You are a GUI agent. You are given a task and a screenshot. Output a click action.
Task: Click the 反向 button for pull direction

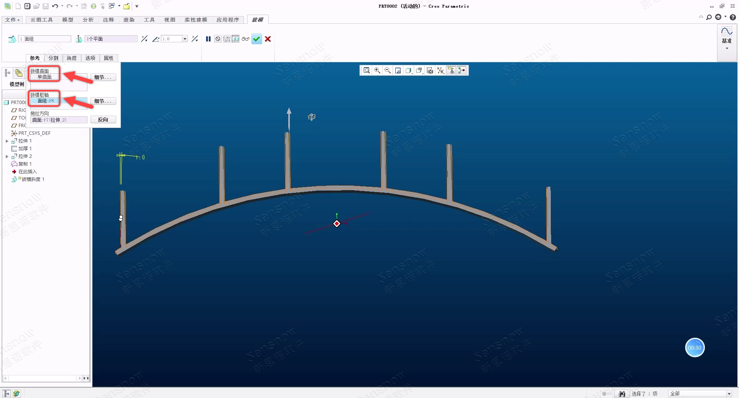click(103, 120)
